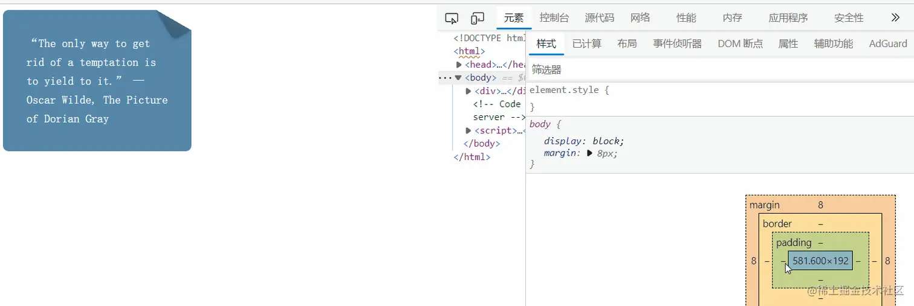This screenshot has height=306, width=914.
Task: Open the 内存 tab
Action: point(732,18)
